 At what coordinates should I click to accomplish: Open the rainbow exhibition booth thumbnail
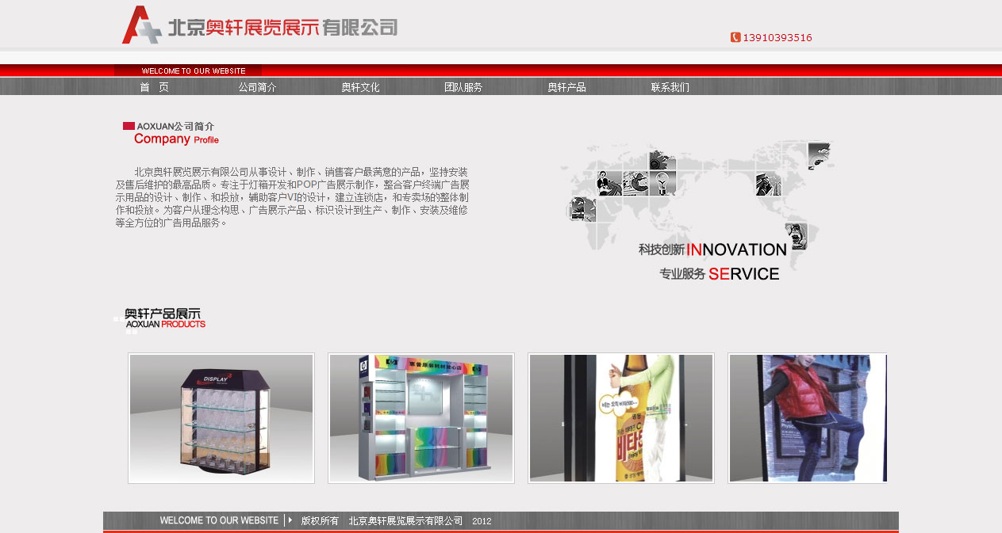click(x=421, y=418)
